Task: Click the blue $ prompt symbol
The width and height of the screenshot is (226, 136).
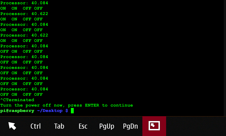Action: pos(67,111)
